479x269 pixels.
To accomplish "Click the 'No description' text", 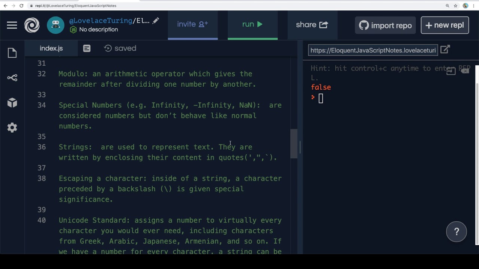I will (x=98, y=30).
